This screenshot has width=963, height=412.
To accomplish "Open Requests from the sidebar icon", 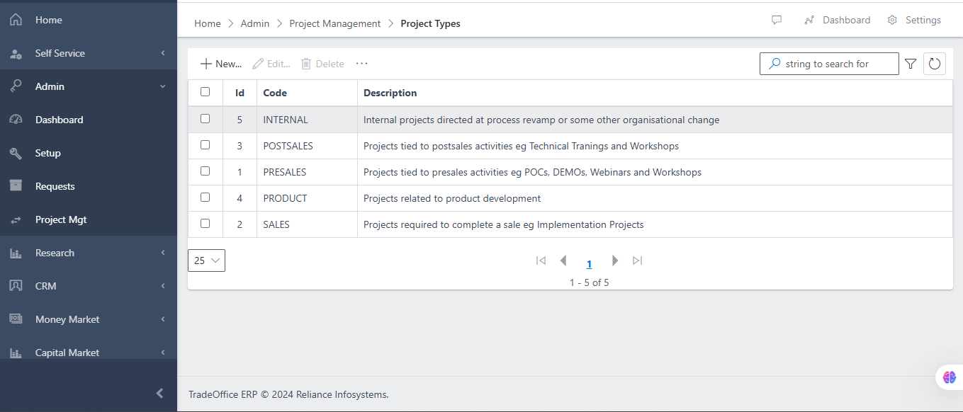I will [x=16, y=185].
